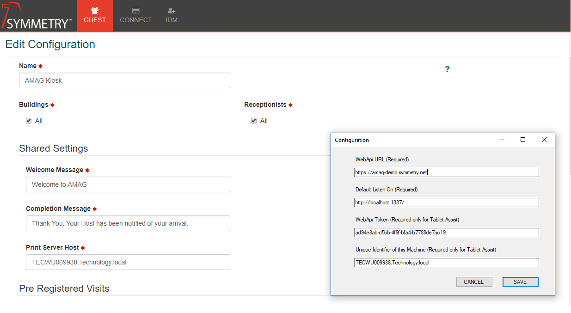Edit the Name field AMAG Kiosk
This screenshot has width=571, height=313.
pos(124,80)
